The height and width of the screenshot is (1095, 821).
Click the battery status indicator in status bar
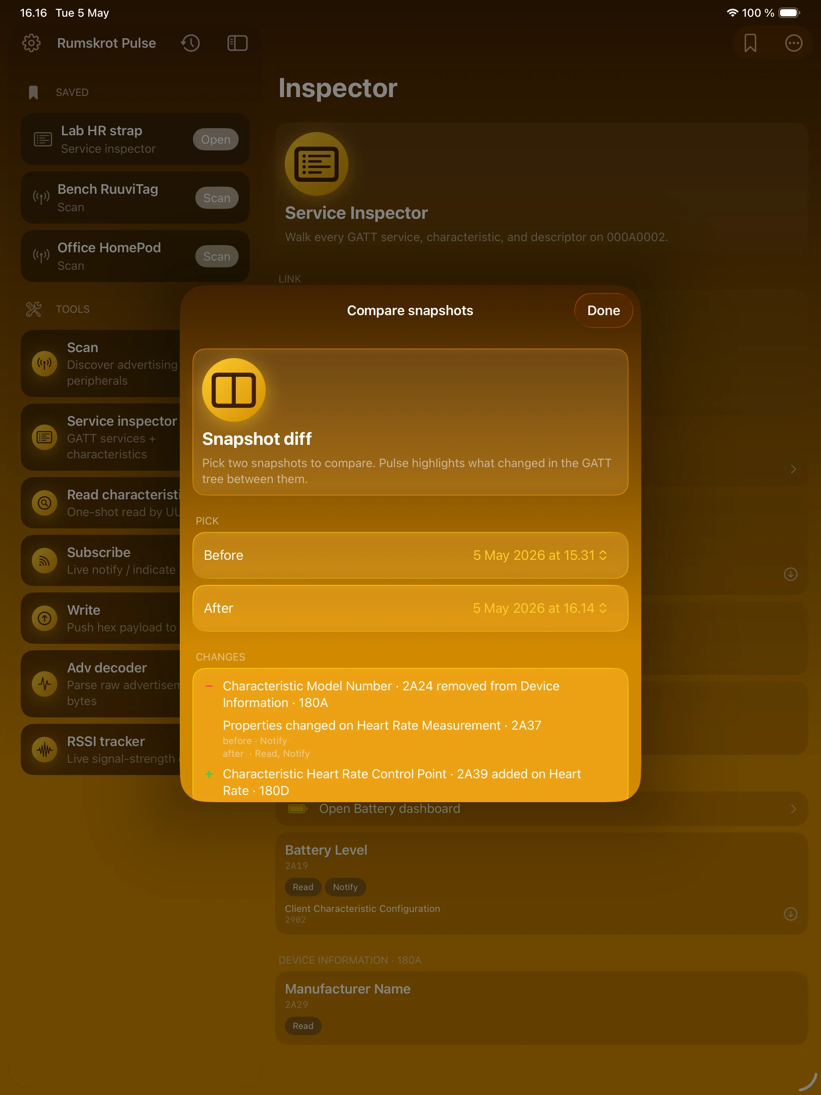click(x=789, y=13)
